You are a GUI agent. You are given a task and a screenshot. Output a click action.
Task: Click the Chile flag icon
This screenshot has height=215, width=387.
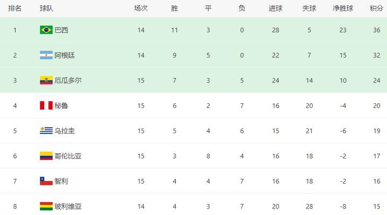46,181
